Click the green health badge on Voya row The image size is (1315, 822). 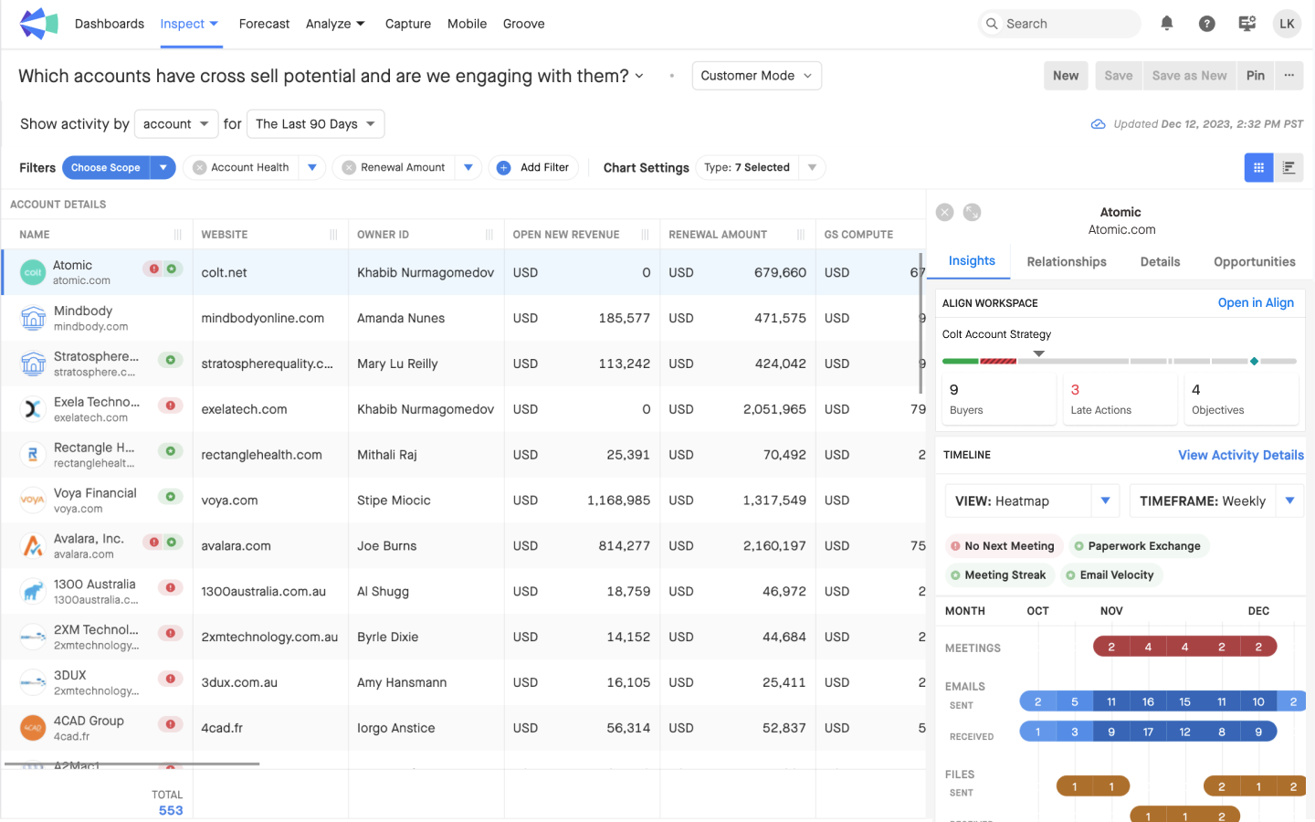click(x=171, y=497)
